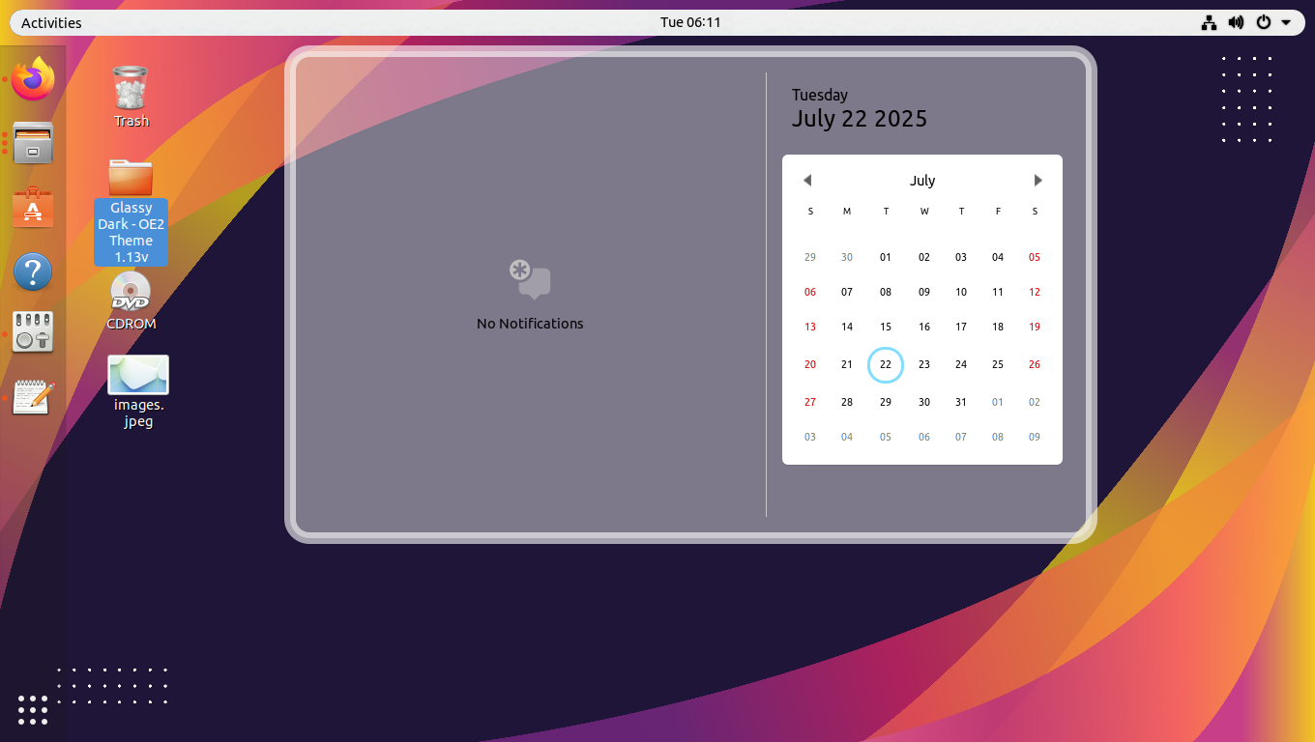Launch the Files manager from the dock
The image size is (1315, 742).
click(x=33, y=143)
